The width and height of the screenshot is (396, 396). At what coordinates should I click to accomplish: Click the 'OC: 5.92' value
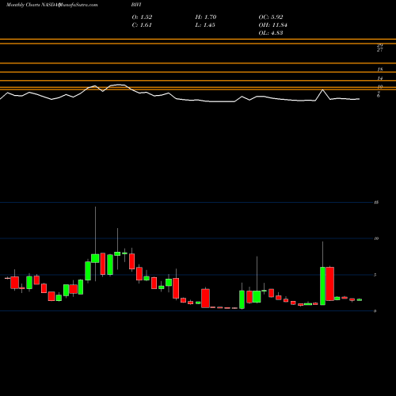tap(271, 17)
